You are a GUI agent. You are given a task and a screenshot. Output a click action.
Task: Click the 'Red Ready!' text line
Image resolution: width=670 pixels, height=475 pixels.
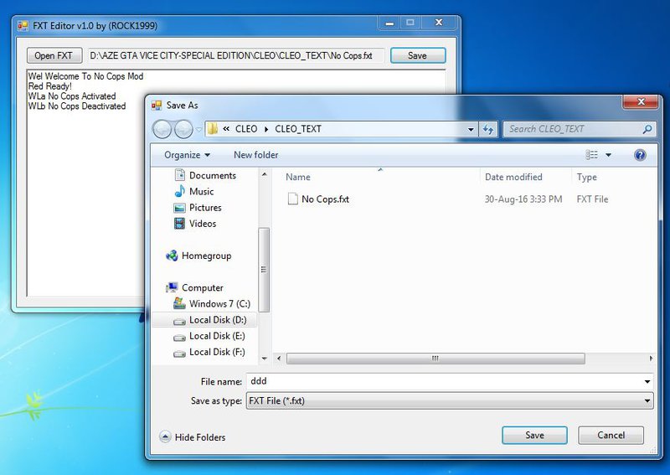(x=50, y=86)
